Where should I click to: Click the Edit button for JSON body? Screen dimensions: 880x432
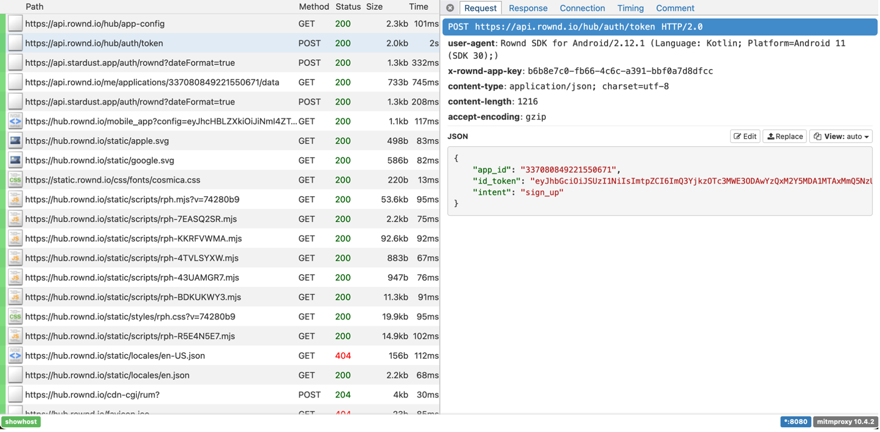coord(745,137)
